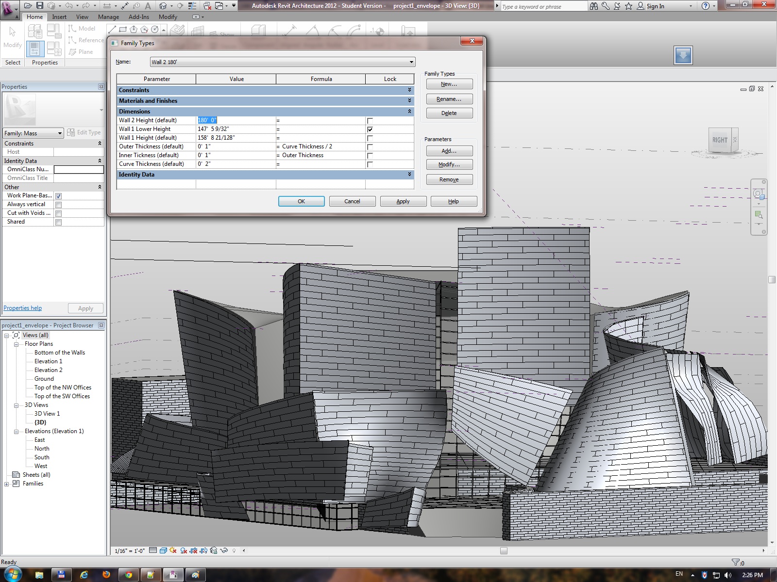Open Google Chrome from the taskbar
Viewport: 777px width, 582px height.
129,575
